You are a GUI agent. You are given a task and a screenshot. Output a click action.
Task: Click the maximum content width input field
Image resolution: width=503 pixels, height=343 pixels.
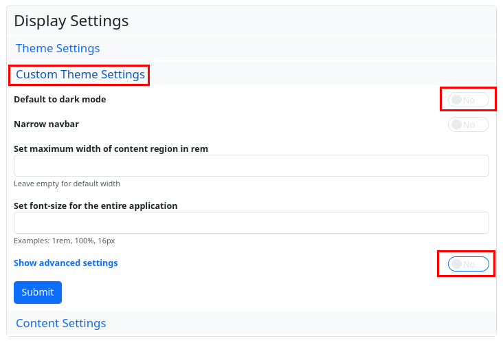[251, 166]
